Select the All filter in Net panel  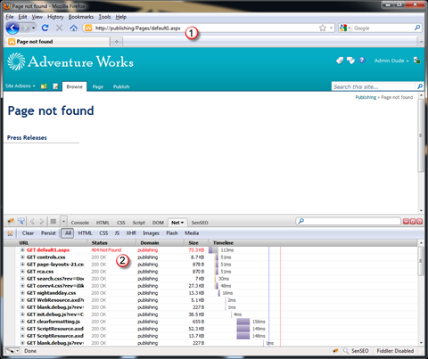[68, 233]
